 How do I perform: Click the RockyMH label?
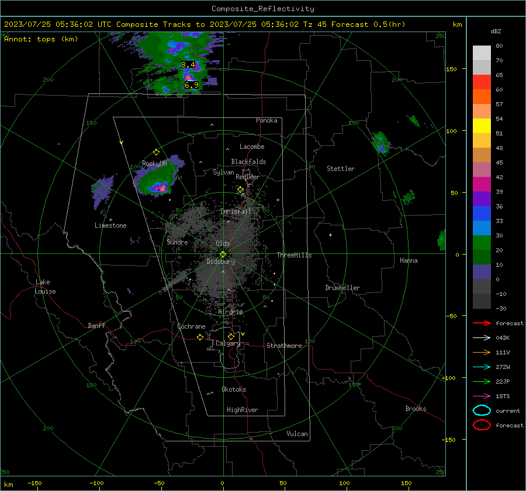(x=154, y=163)
